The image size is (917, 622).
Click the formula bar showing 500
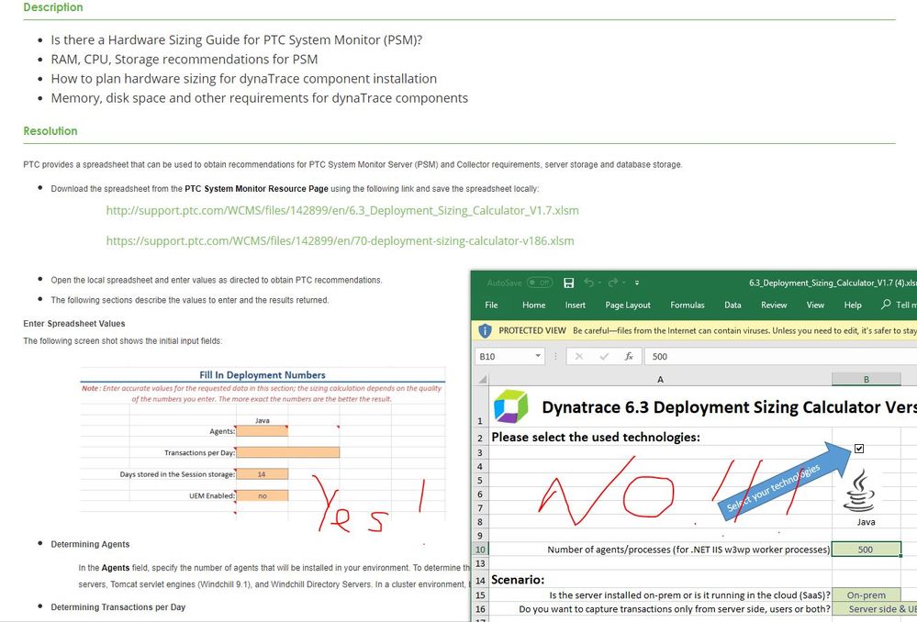(781, 356)
